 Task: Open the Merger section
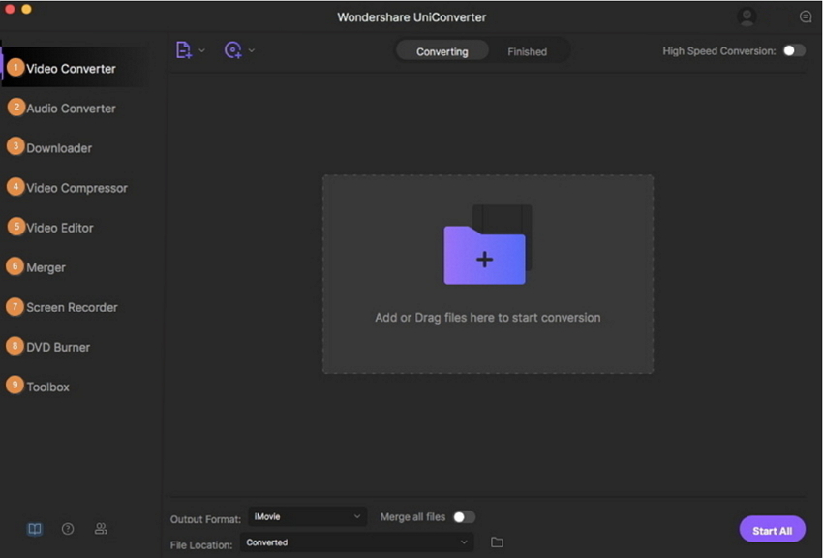tap(46, 267)
